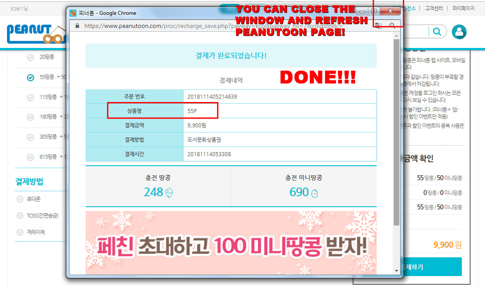This screenshot has width=485, height=290.
Task: Click the 55P product name cell
Action: 280,111
